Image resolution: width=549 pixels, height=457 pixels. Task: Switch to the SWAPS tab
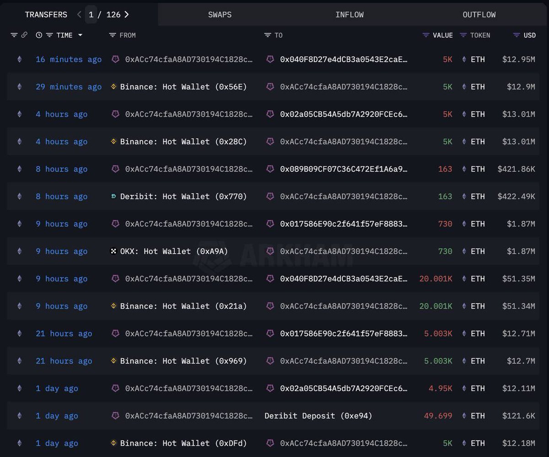[220, 15]
